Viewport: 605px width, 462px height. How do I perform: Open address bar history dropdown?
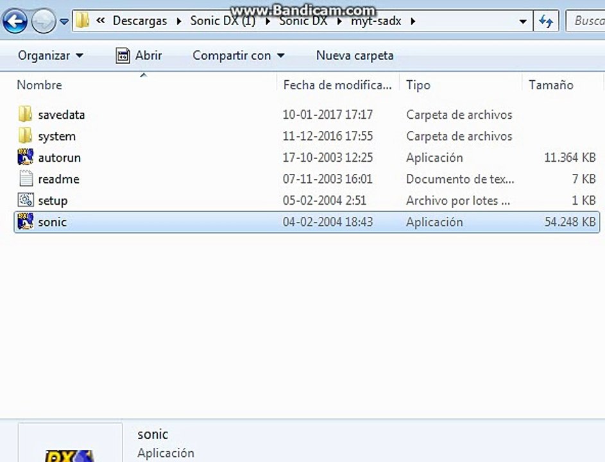point(523,21)
